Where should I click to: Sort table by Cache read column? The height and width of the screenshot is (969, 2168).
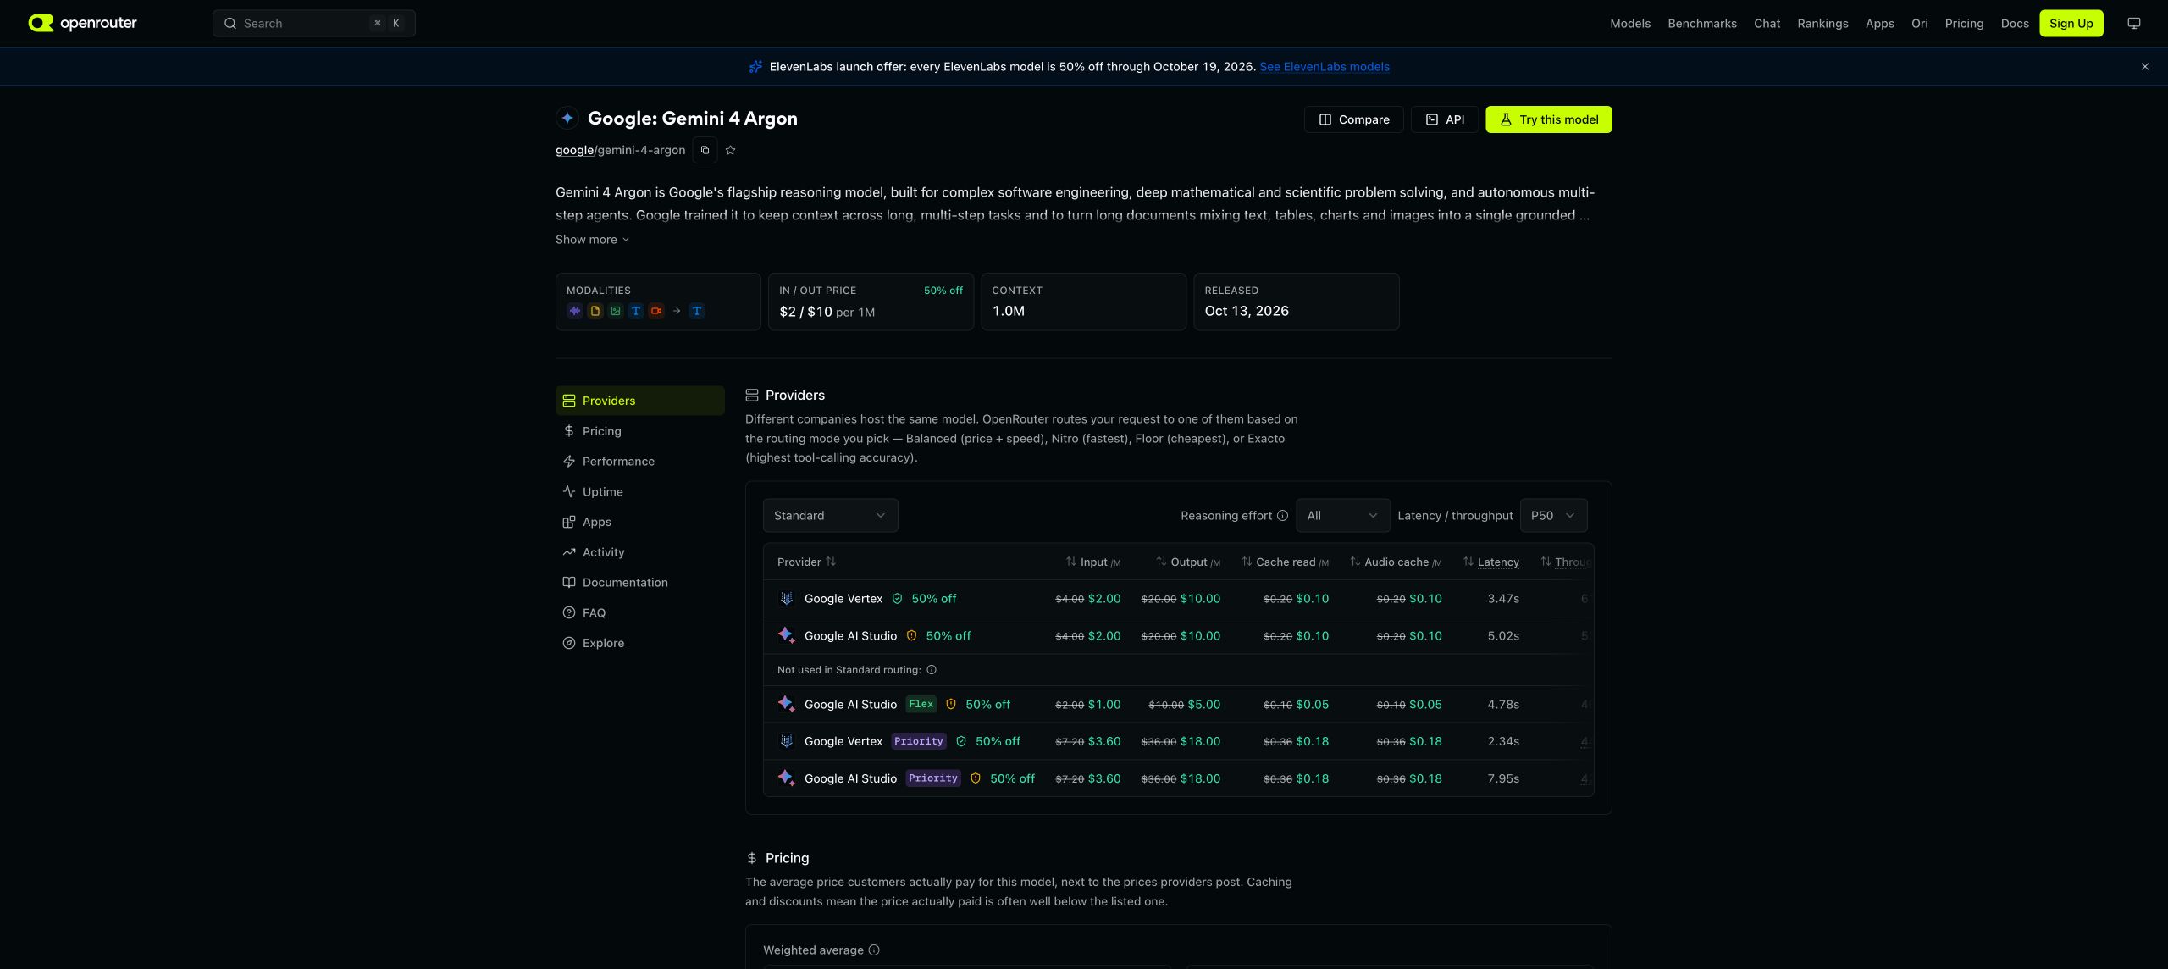tap(1285, 562)
